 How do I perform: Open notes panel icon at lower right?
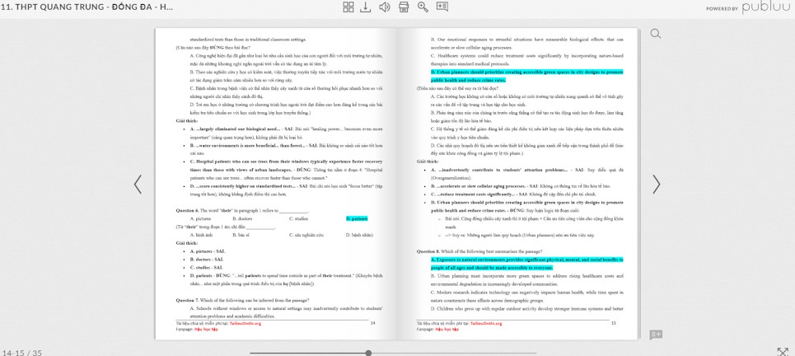click(656, 335)
